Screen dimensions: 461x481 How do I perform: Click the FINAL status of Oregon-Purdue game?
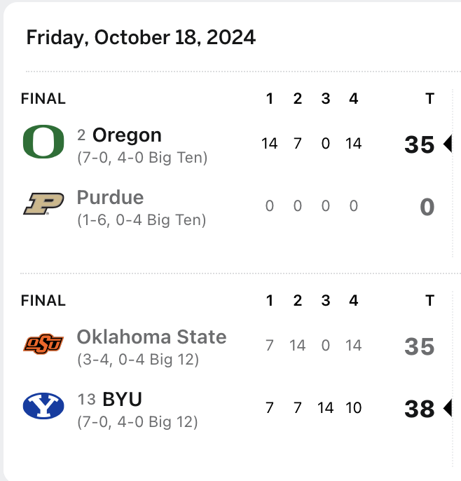(43, 99)
